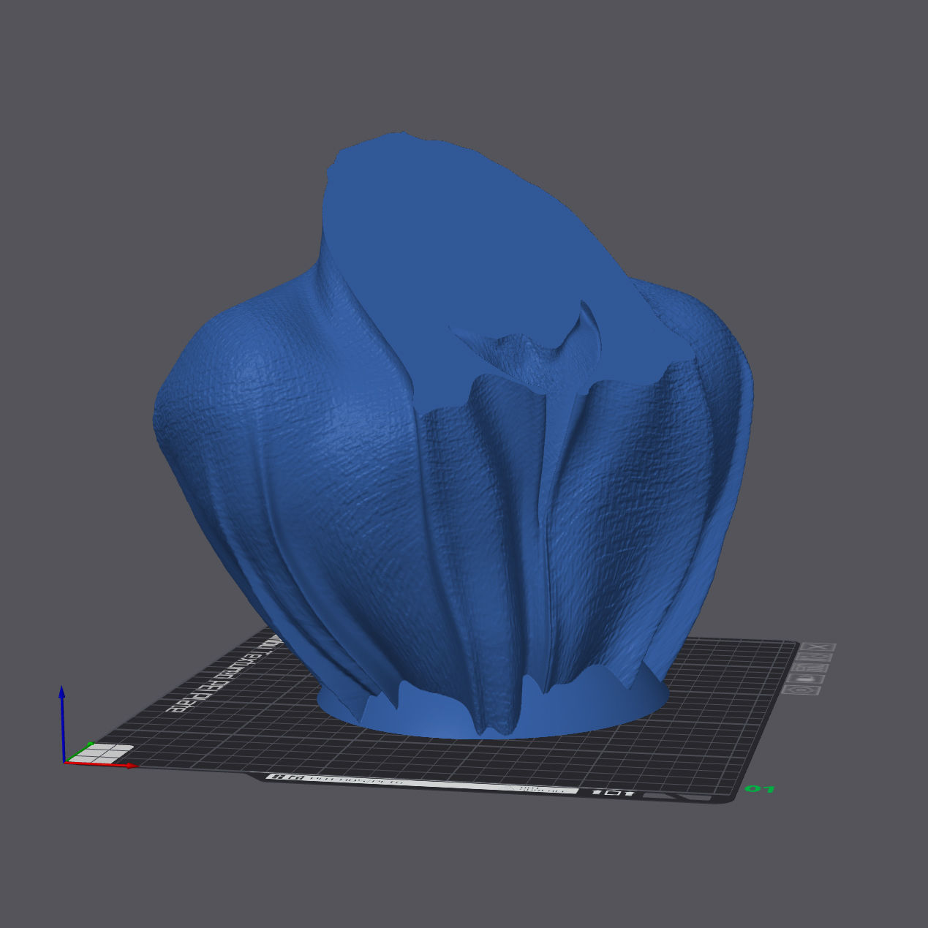Click the arrange objects icon beside the plate
This screenshot has width=928, height=928.
810,668
